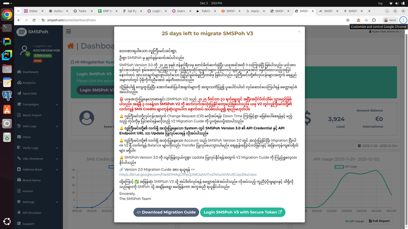Open the Inbox sidebar item
Image resolution: width=408 pixels, height=229 pixels.
[27, 137]
